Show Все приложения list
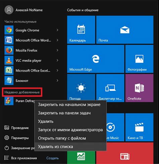 20,158
